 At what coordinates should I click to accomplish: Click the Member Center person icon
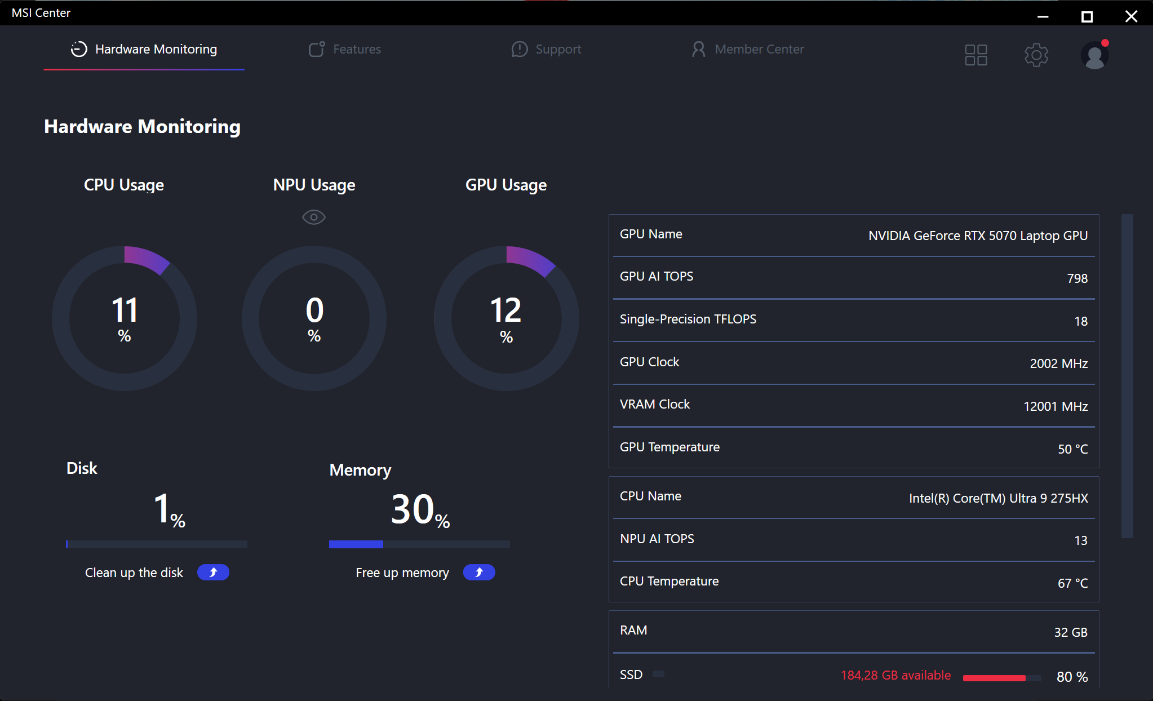click(699, 50)
